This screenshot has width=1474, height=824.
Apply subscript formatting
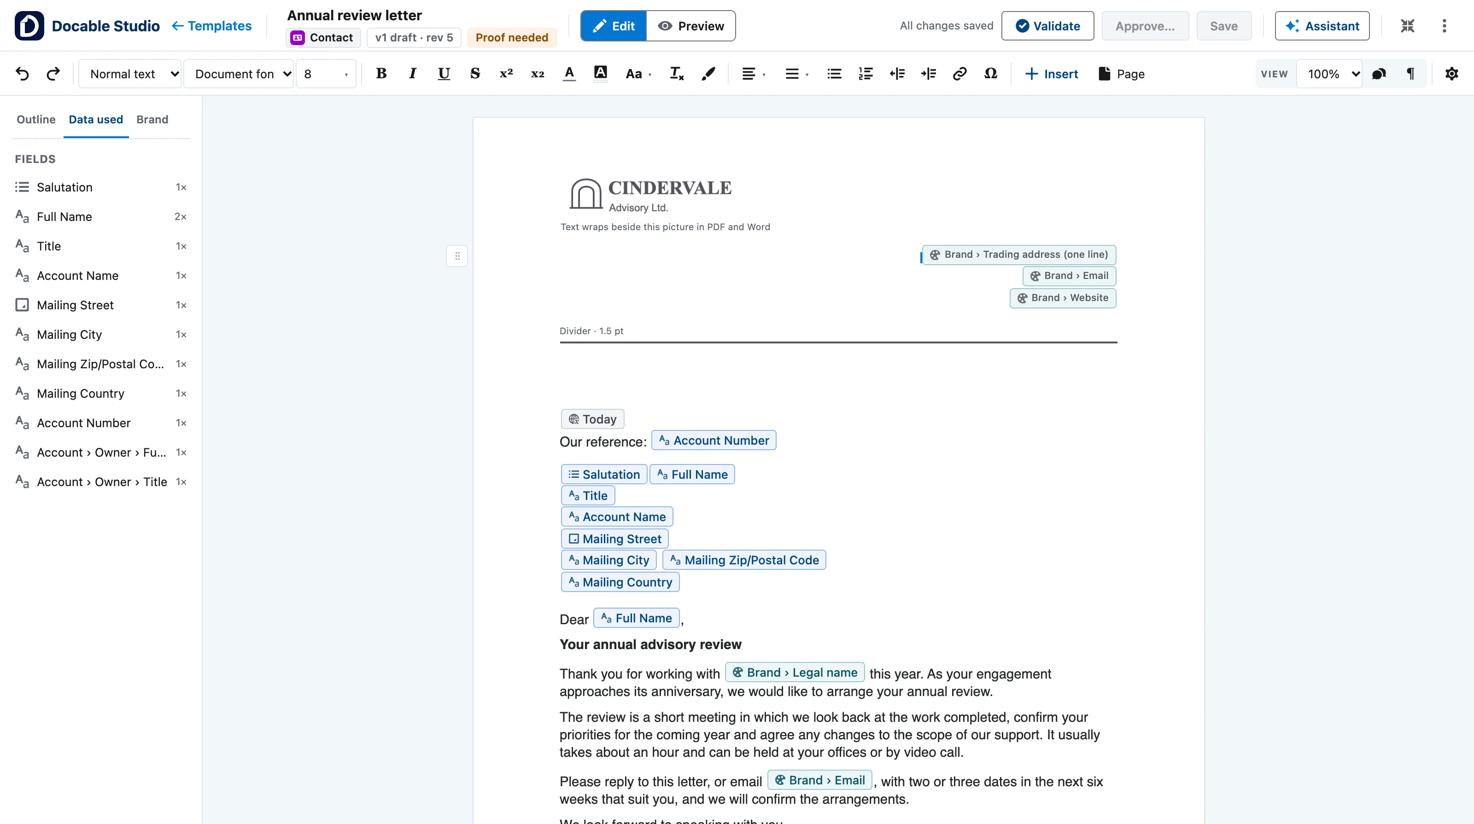(537, 74)
